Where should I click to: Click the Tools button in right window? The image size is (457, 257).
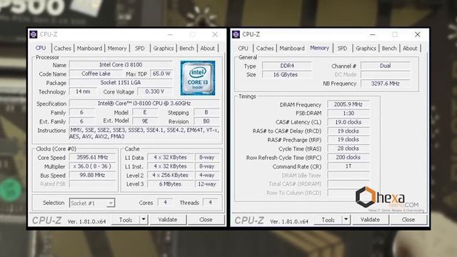pyautogui.click(x=328, y=220)
